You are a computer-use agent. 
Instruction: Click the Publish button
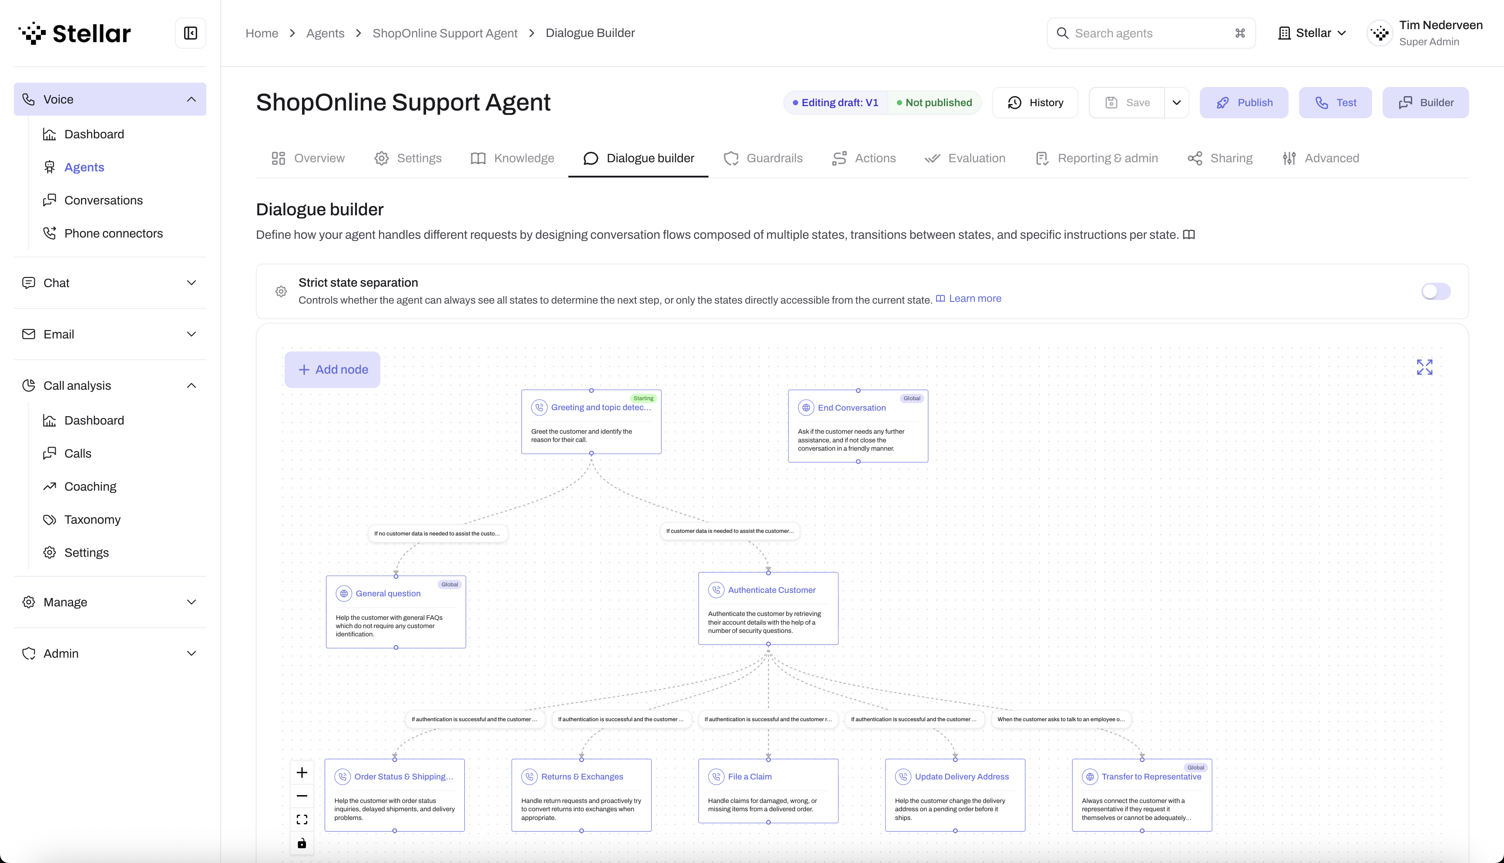click(1244, 103)
